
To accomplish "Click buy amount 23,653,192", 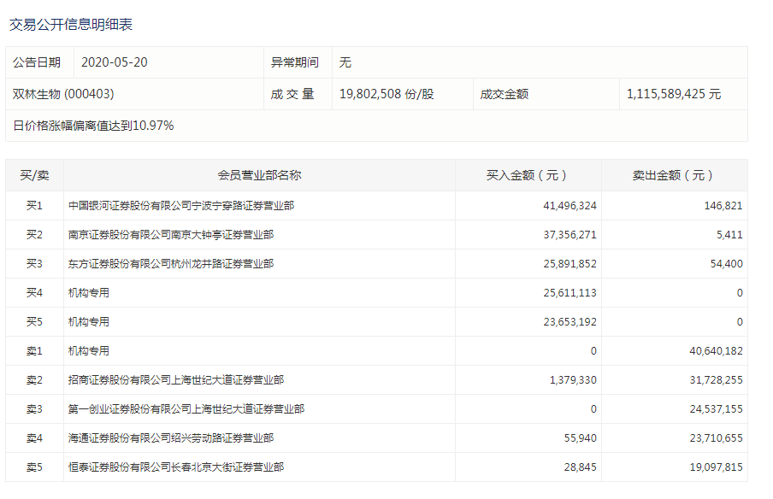I will pyautogui.click(x=569, y=321).
